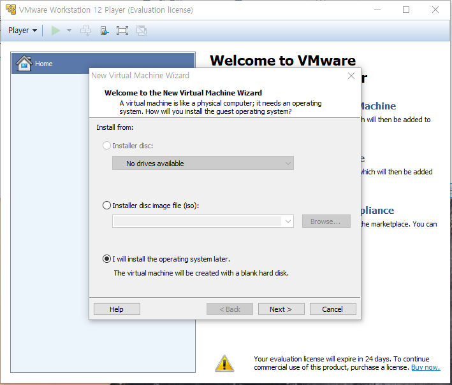Click the 'Welcome to VMware' heading text
Viewport: 452px width, 385px height.
(283, 60)
